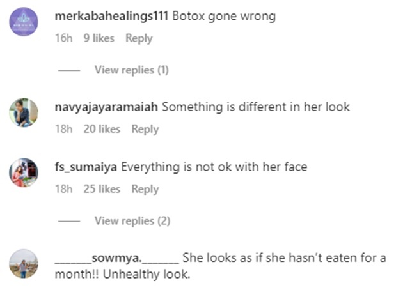This screenshot has height=290, width=396.
Task: Expand View replies (1)
Action: tap(131, 70)
